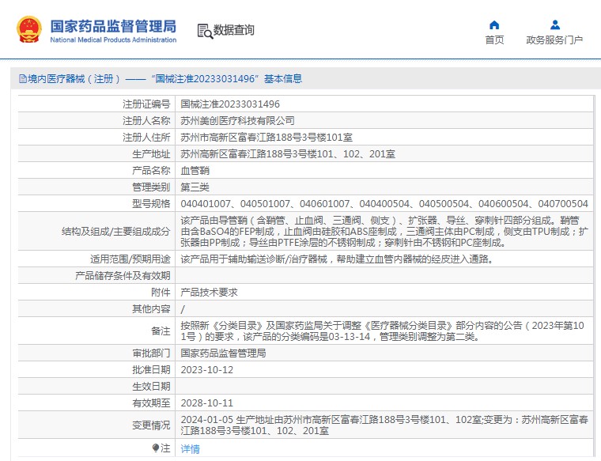Viewport: 601px width, 461px height.
Task: Click the 附件 row label
Action: (x=161, y=293)
